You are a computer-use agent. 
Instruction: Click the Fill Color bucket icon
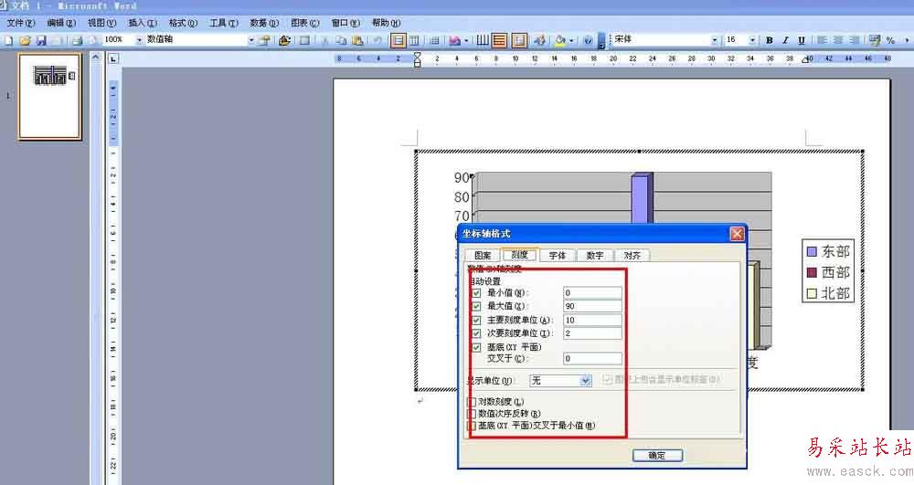[x=560, y=40]
